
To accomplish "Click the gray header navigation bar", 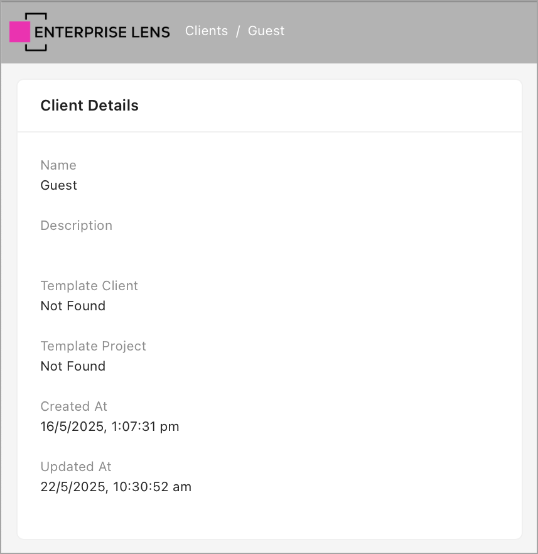I will [x=408, y=31].
